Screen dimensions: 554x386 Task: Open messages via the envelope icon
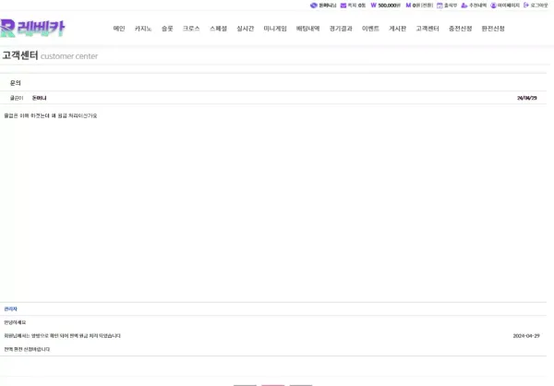343,6
